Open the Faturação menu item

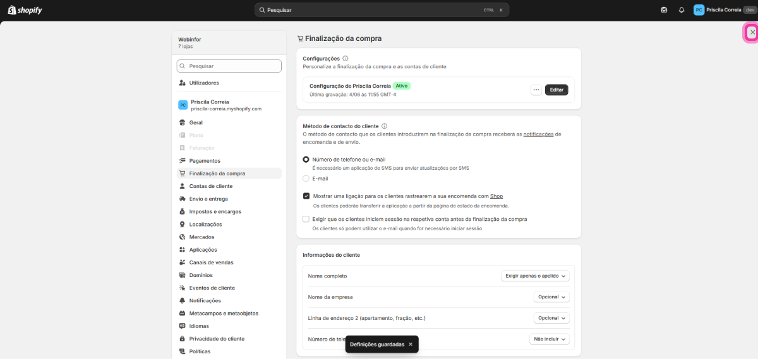229,148
